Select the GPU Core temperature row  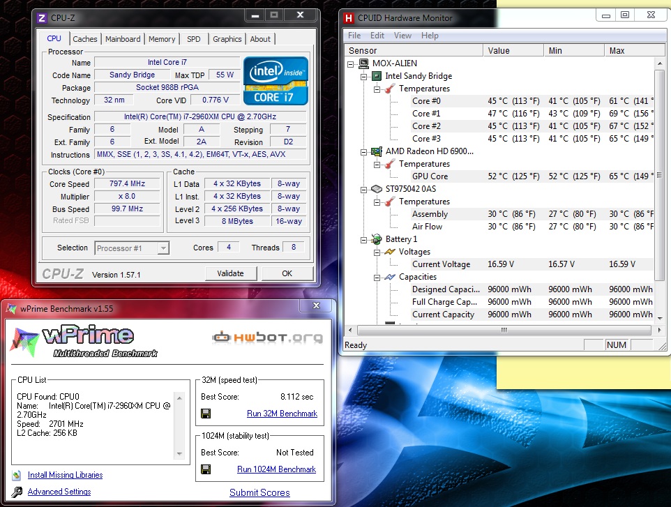coord(532,176)
